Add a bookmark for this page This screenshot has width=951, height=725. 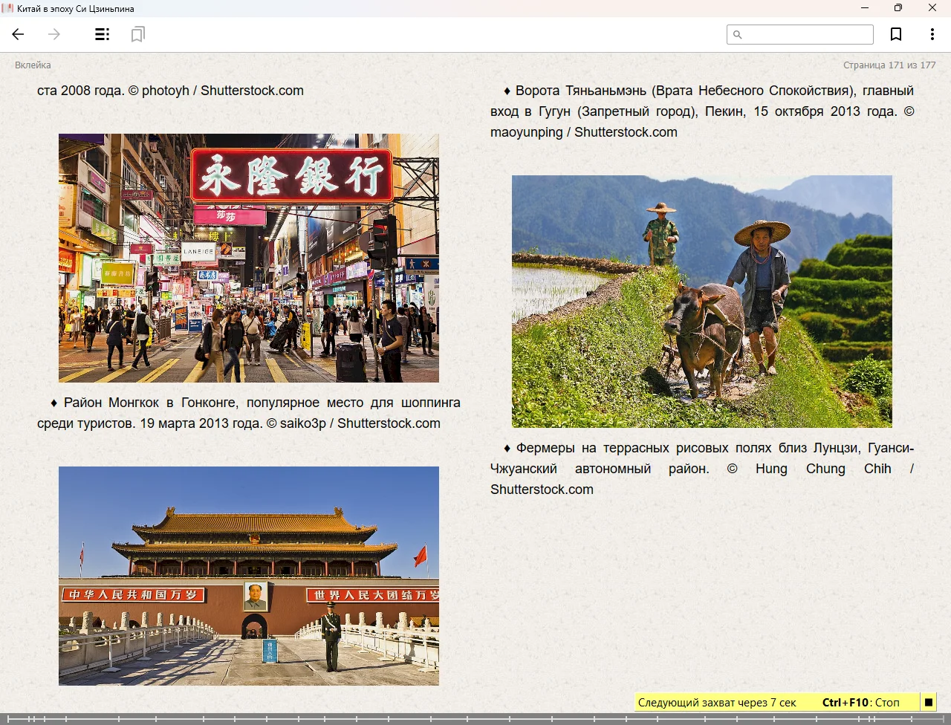coord(896,34)
